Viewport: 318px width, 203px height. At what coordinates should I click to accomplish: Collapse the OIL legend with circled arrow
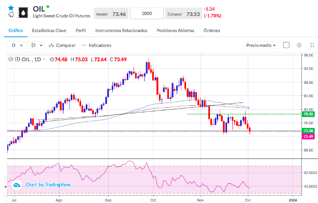tap(10, 59)
